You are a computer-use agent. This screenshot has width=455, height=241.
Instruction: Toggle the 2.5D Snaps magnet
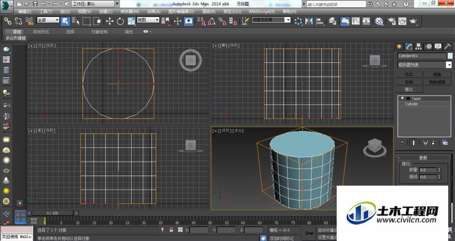coord(201,21)
